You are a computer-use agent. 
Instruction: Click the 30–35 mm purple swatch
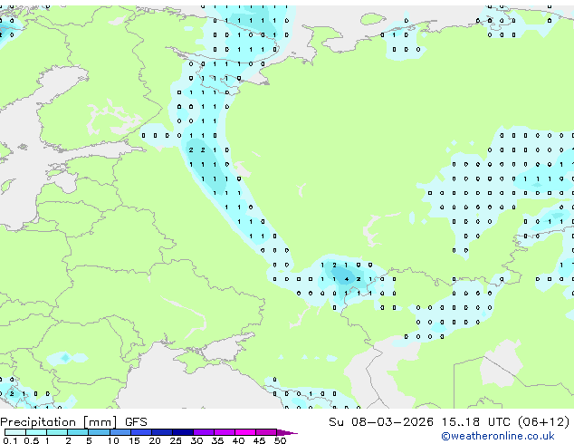coord(203,432)
